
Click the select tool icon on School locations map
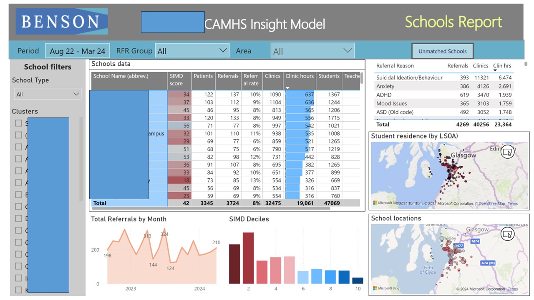507,234
